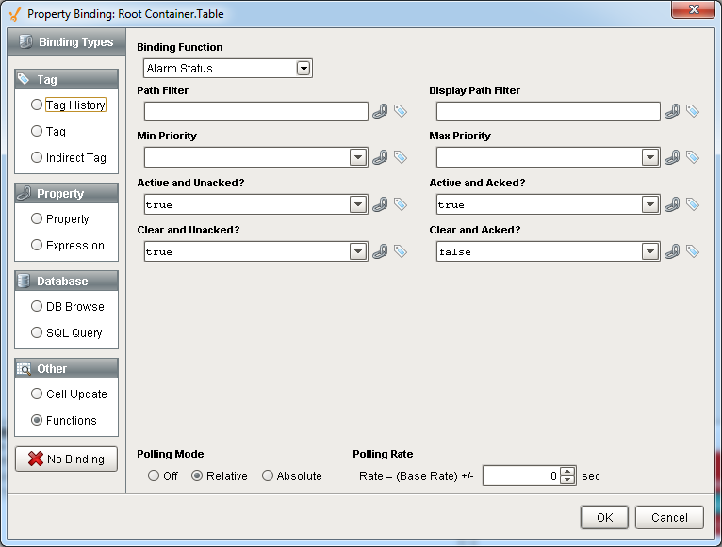
Task: Click the tag icon beside Clear and Unacked
Action: (400, 251)
